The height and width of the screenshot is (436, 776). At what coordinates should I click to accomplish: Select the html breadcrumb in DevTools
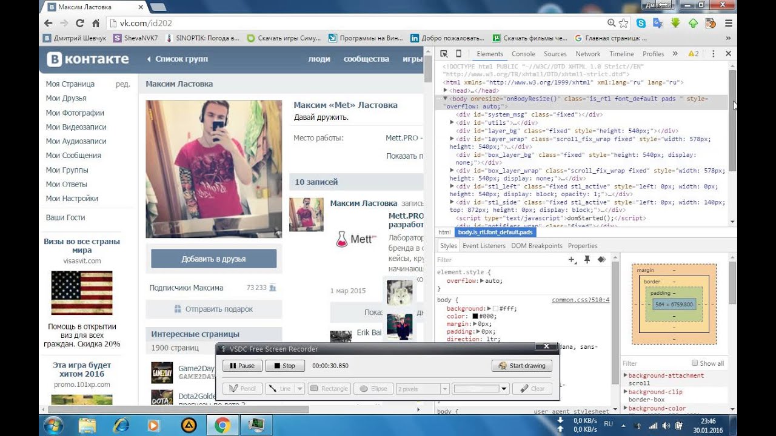(x=444, y=232)
